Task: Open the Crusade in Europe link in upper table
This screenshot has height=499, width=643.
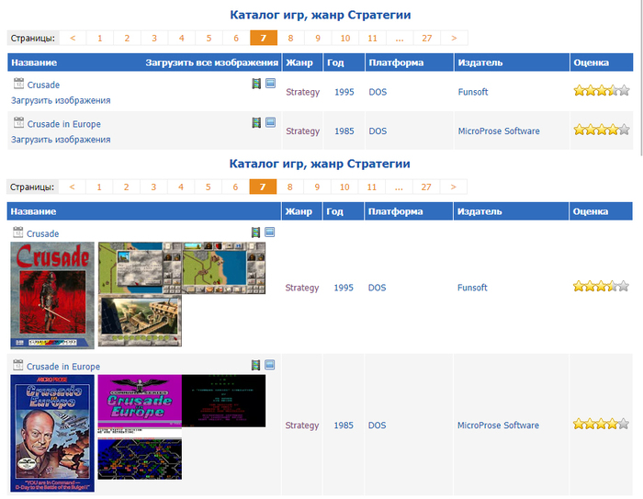Action: [x=64, y=124]
